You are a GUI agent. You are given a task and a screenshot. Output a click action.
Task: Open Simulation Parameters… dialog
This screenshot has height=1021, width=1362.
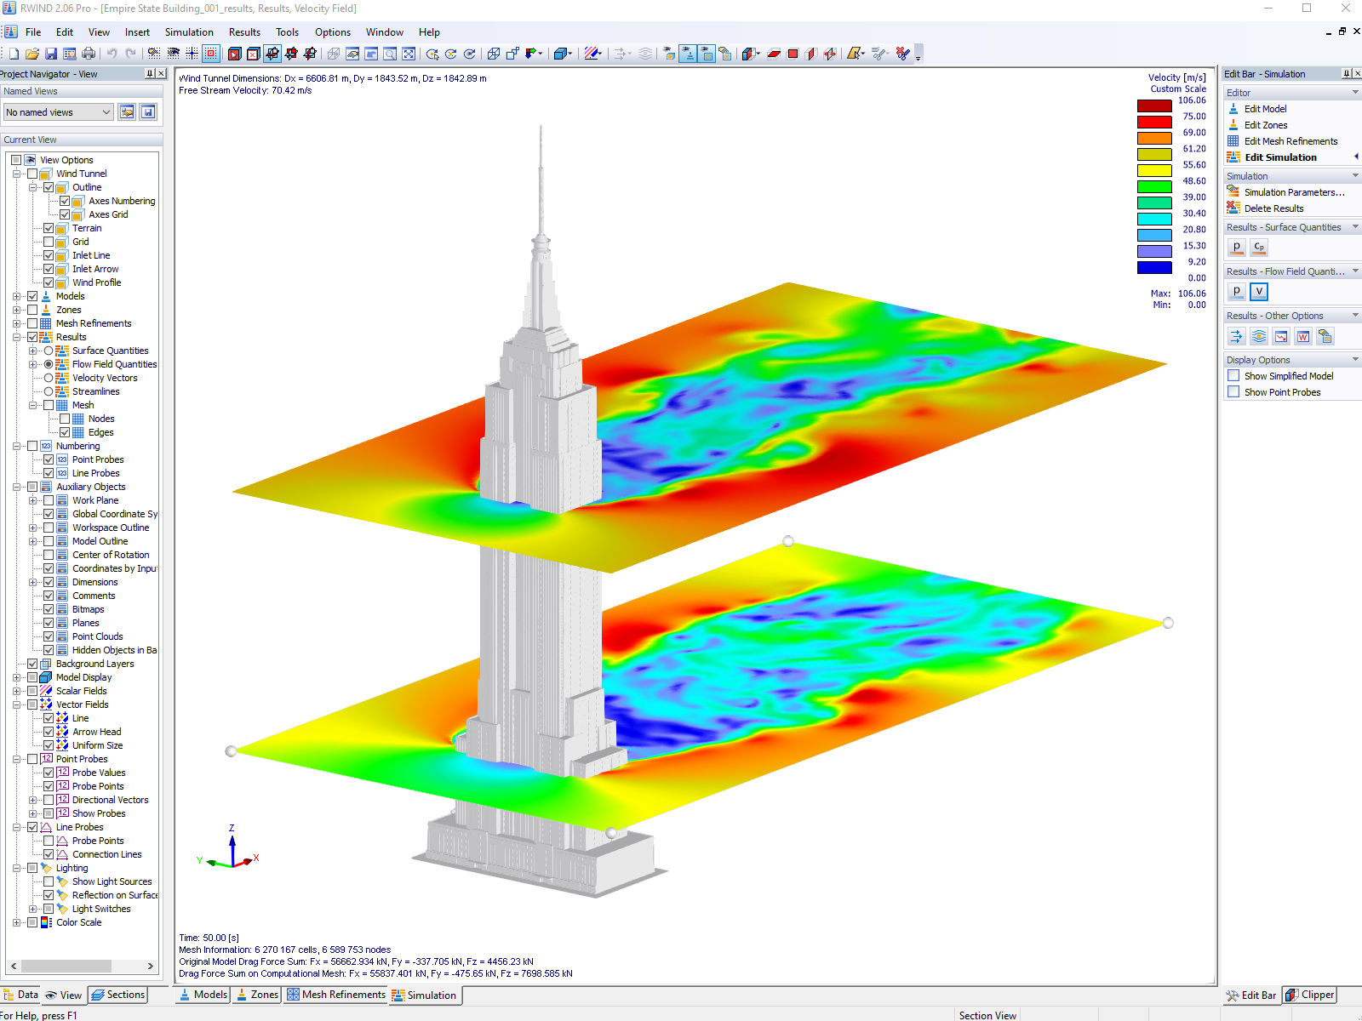(1294, 192)
